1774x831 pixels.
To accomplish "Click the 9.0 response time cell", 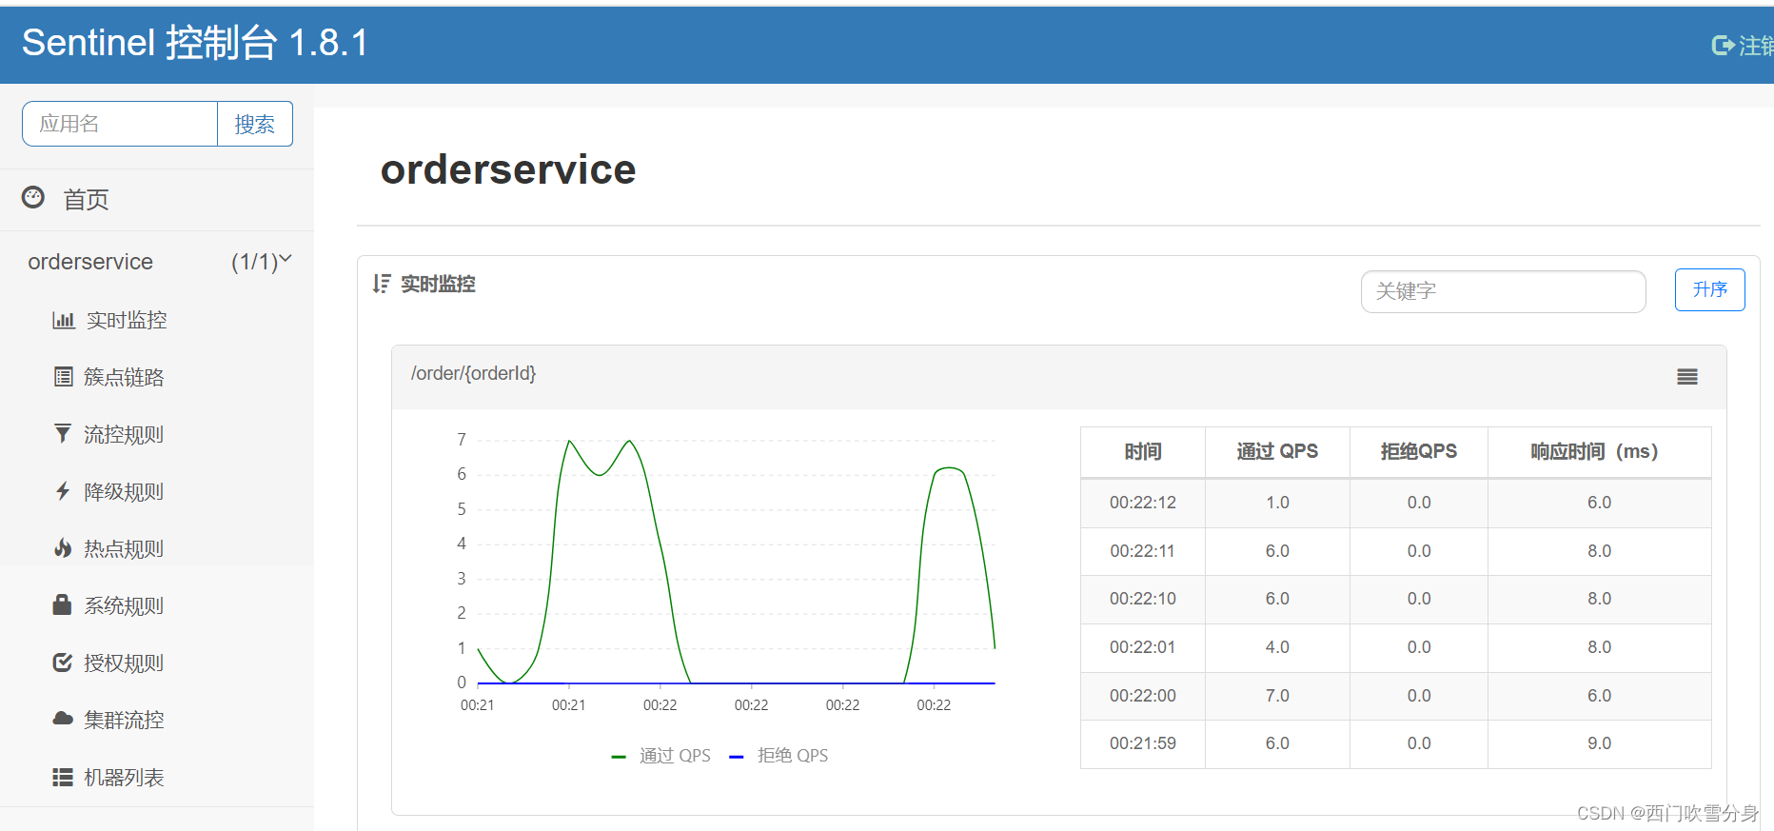I will point(1599,743).
